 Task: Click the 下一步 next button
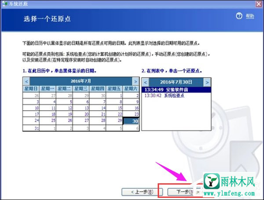[x=184, y=192]
